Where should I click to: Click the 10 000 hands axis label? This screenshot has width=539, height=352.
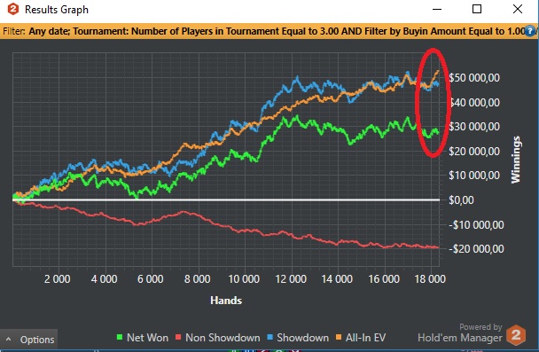(x=244, y=278)
